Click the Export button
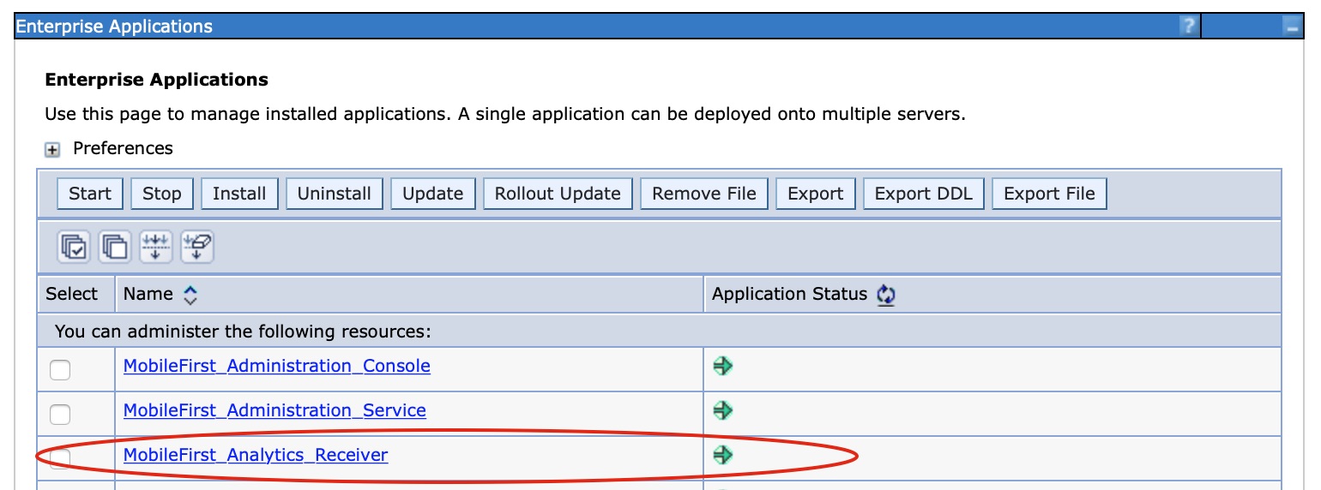The height and width of the screenshot is (490, 1321). point(816,194)
